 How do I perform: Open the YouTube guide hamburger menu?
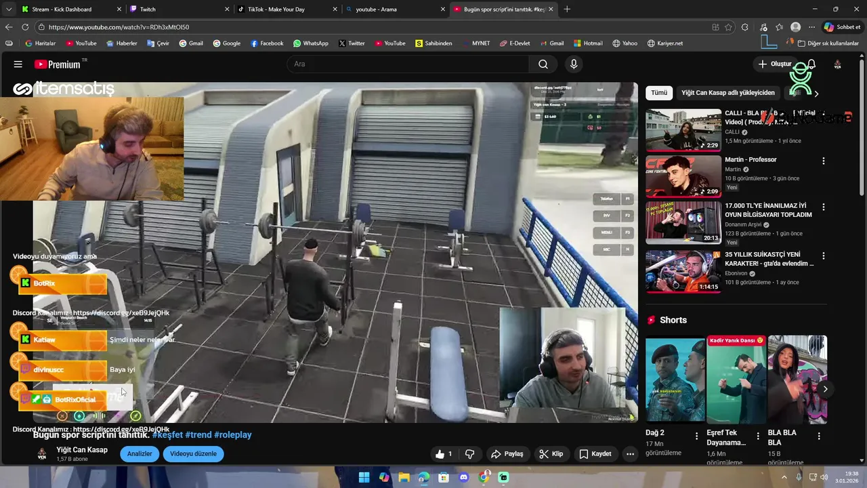tap(18, 64)
